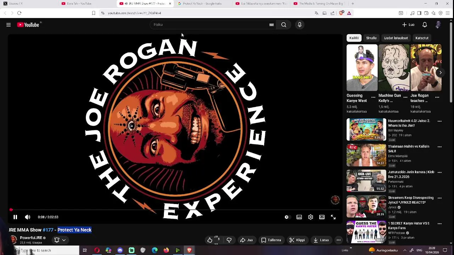454x255 pixels.
Task: Dislike the video
Action: click(x=229, y=240)
